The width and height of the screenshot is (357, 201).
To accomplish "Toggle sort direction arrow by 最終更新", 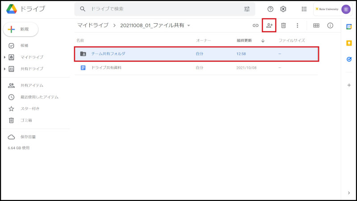I will click(x=263, y=41).
